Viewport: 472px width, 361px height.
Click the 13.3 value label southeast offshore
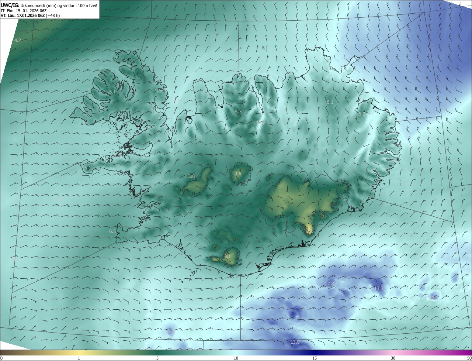[379, 288]
